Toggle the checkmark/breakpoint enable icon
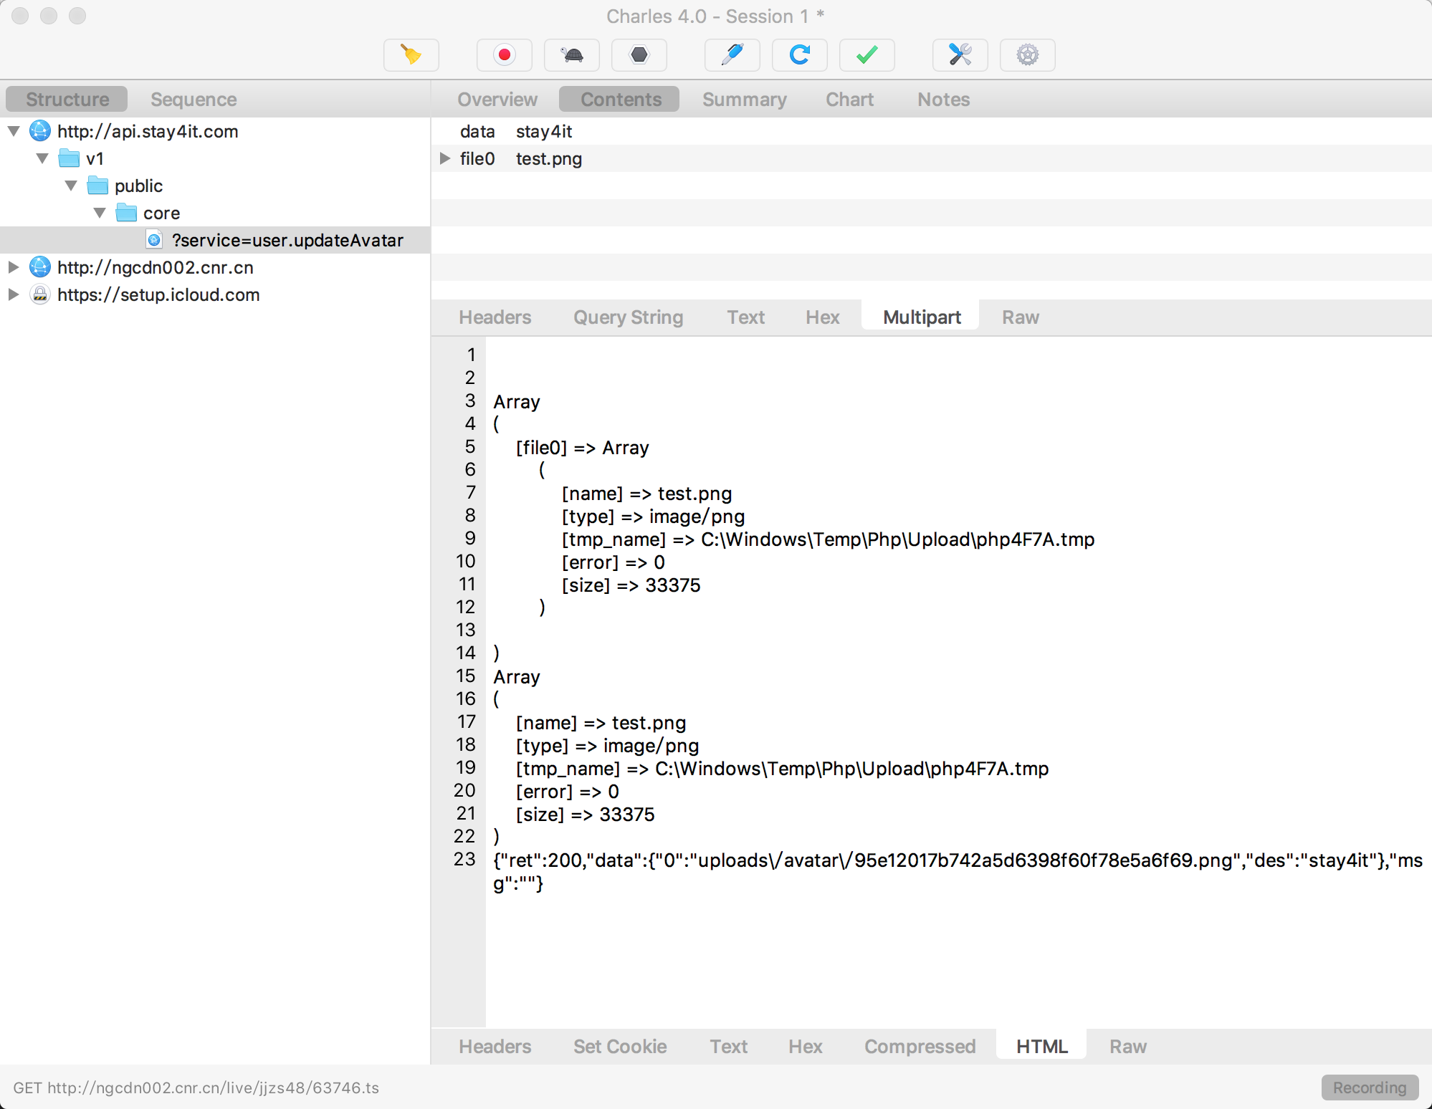The width and height of the screenshot is (1432, 1109). (x=867, y=56)
